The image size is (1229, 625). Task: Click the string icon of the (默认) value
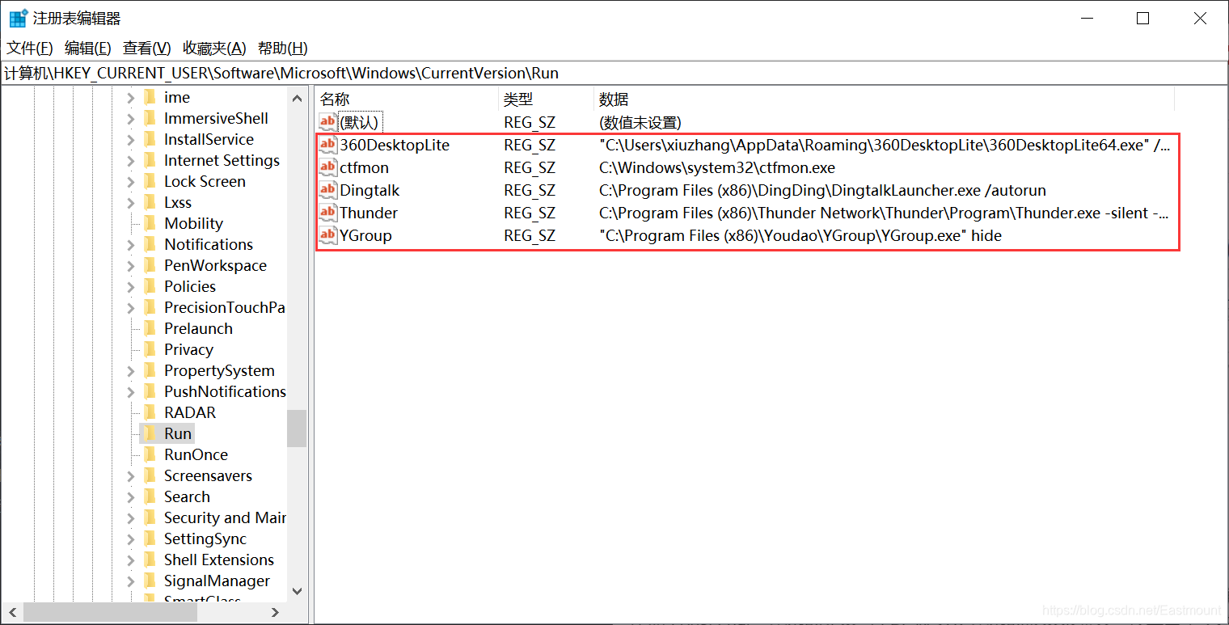(x=327, y=123)
